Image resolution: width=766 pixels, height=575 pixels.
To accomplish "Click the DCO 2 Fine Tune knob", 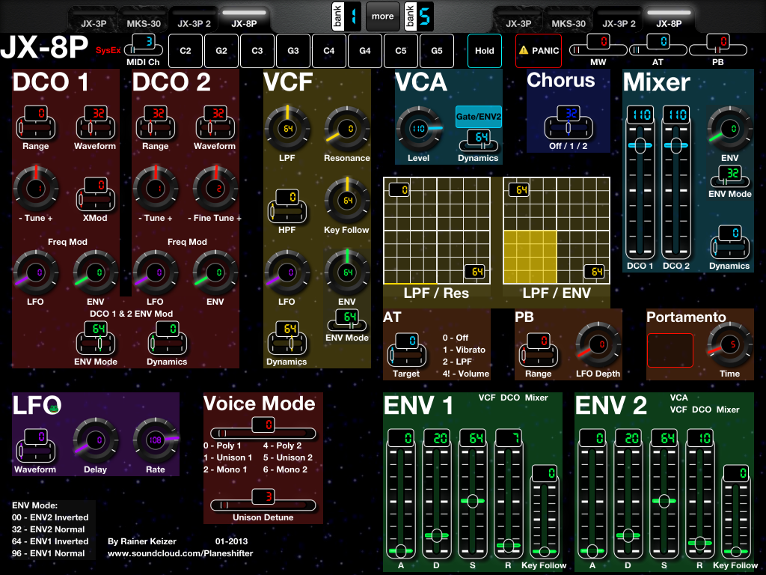I will pyautogui.click(x=215, y=189).
